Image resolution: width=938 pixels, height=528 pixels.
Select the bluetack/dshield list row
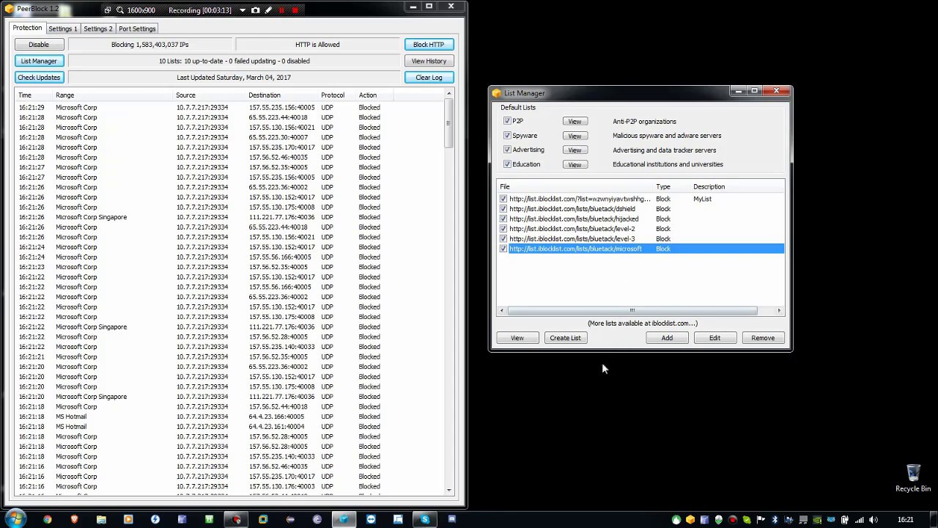[641, 209]
